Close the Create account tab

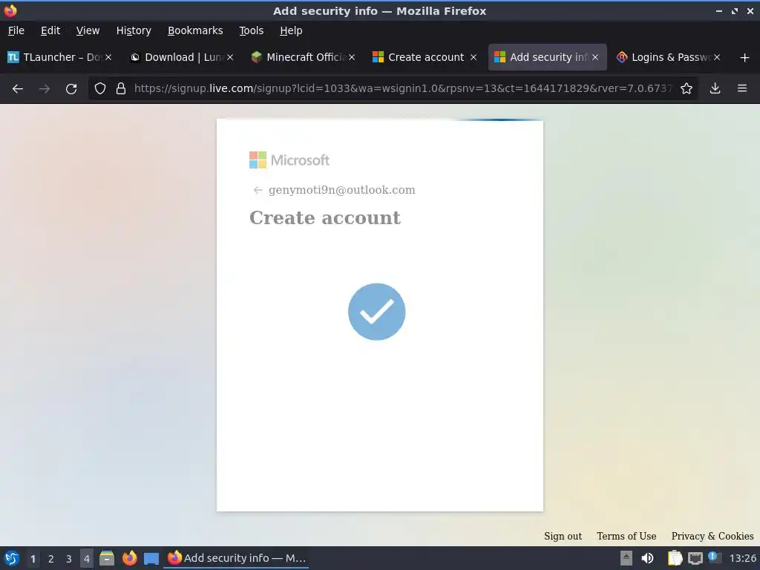pyautogui.click(x=474, y=57)
